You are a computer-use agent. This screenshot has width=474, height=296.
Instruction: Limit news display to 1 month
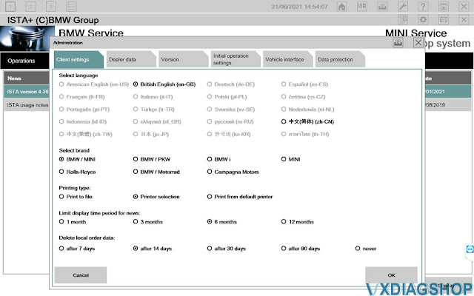click(x=73, y=222)
